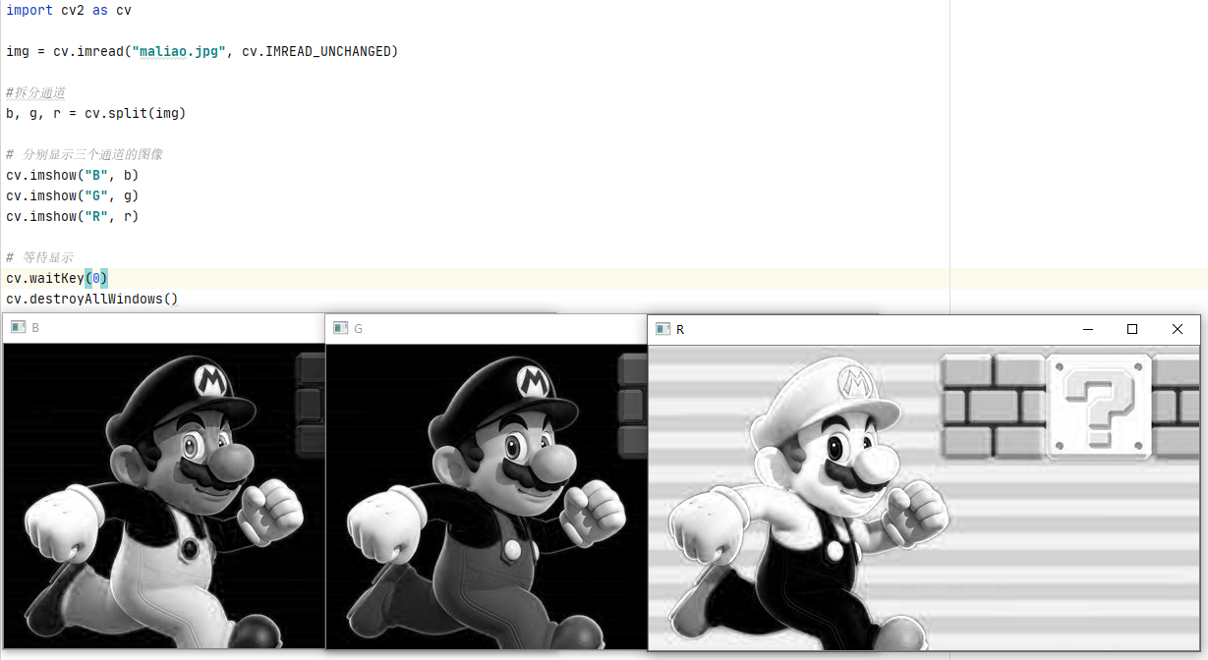Click the R window title text
This screenshot has width=1208, height=660.
[x=680, y=330]
